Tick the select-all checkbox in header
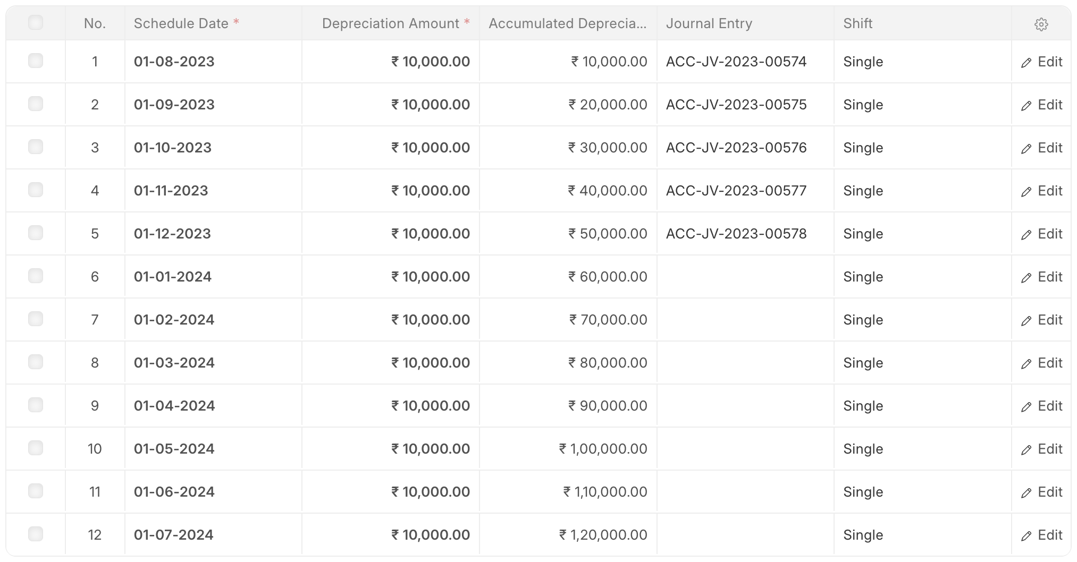This screenshot has height=562, width=1077. (x=36, y=22)
